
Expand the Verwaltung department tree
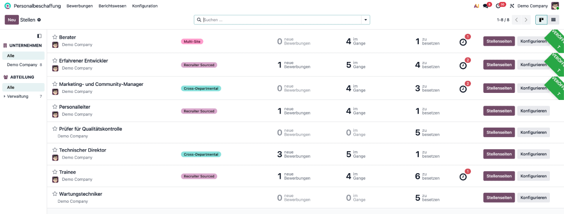5,96
